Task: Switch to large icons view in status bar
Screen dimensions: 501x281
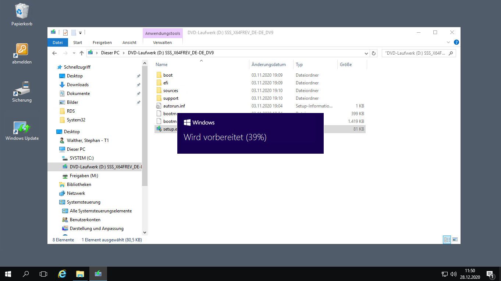Action: pyautogui.click(x=455, y=240)
